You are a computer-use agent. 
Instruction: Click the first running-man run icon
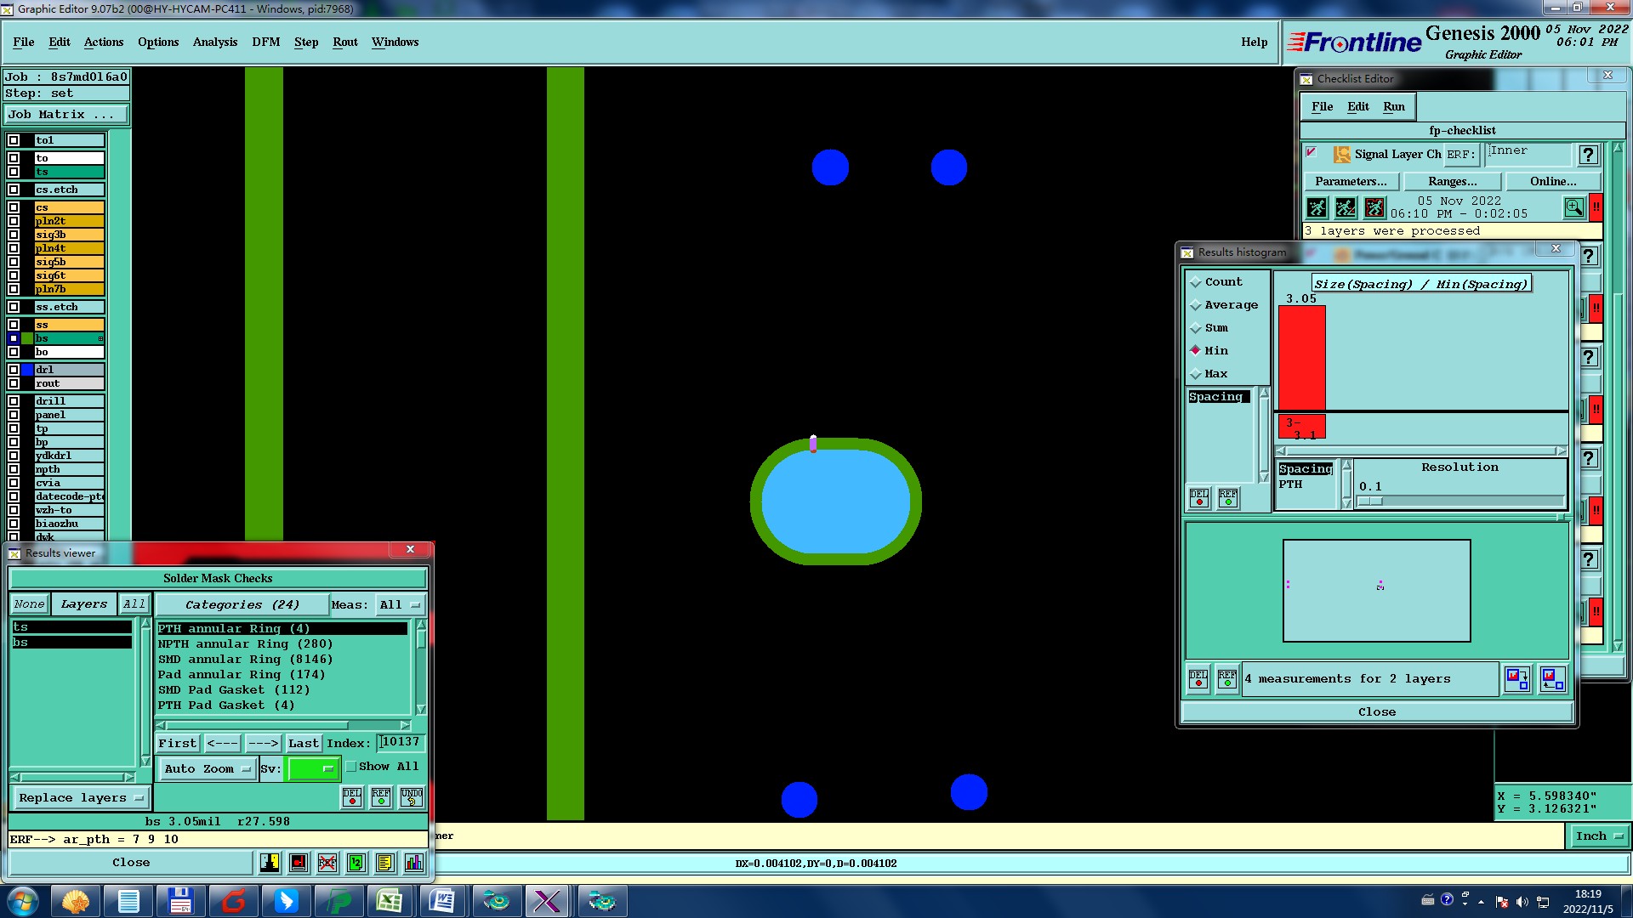[x=1317, y=207]
